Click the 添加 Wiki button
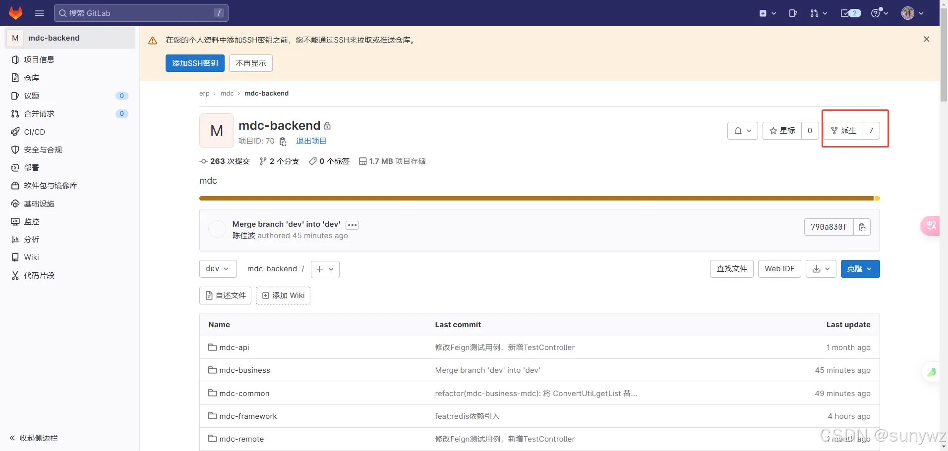Image resolution: width=948 pixels, height=451 pixels. [x=283, y=296]
